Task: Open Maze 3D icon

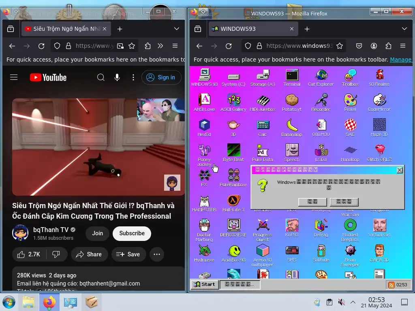Action: (379, 128)
